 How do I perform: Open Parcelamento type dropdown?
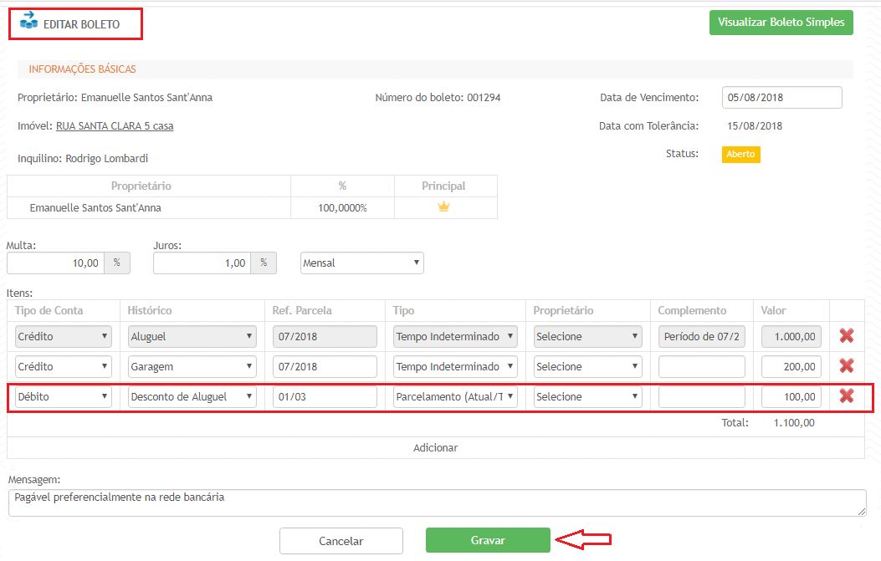(x=455, y=396)
